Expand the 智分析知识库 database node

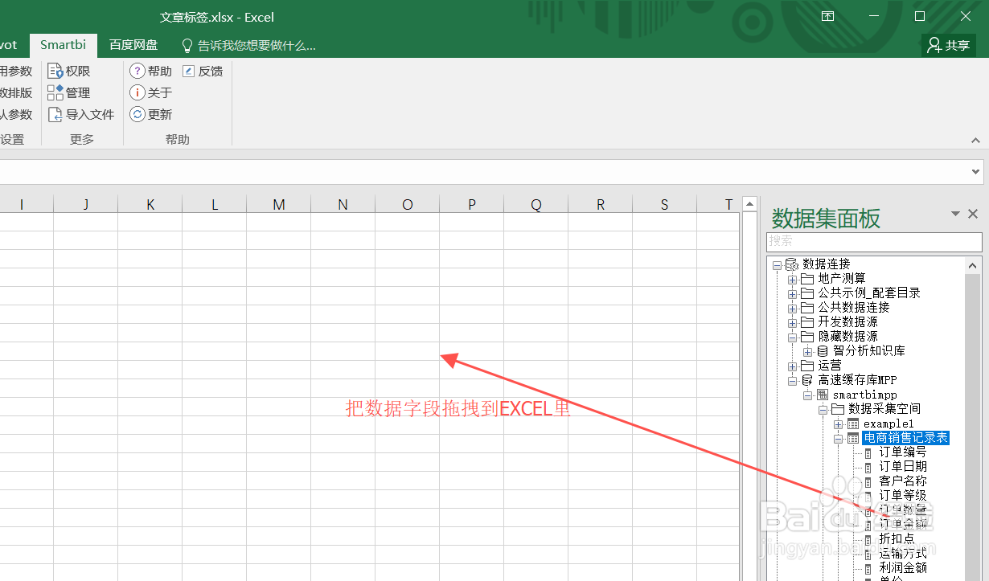click(x=807, y=351)
